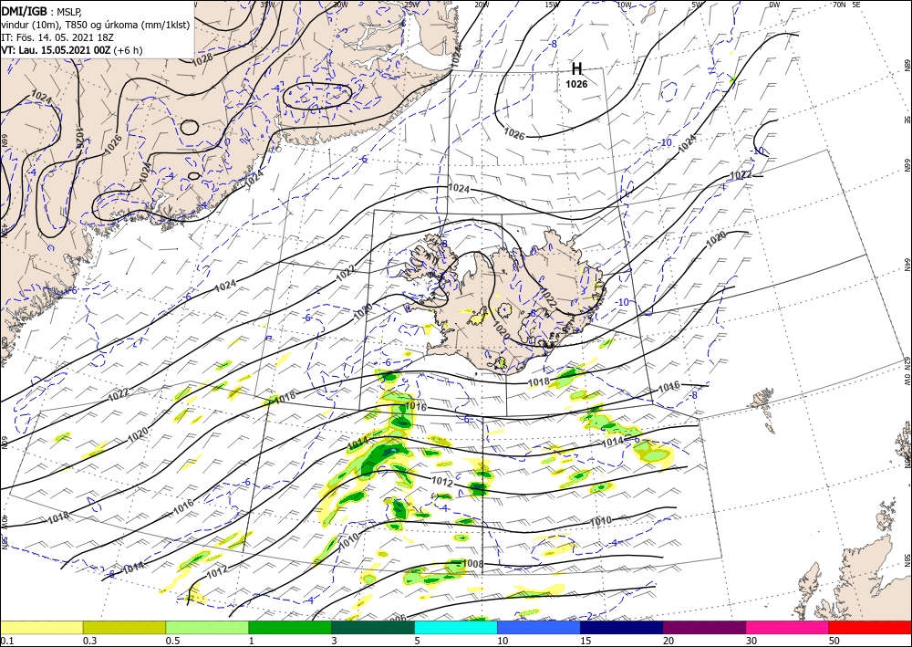The width and height of the screenshot is (912, 647).
Task: Click the 1026 value below the H
Action: (576, 84)
